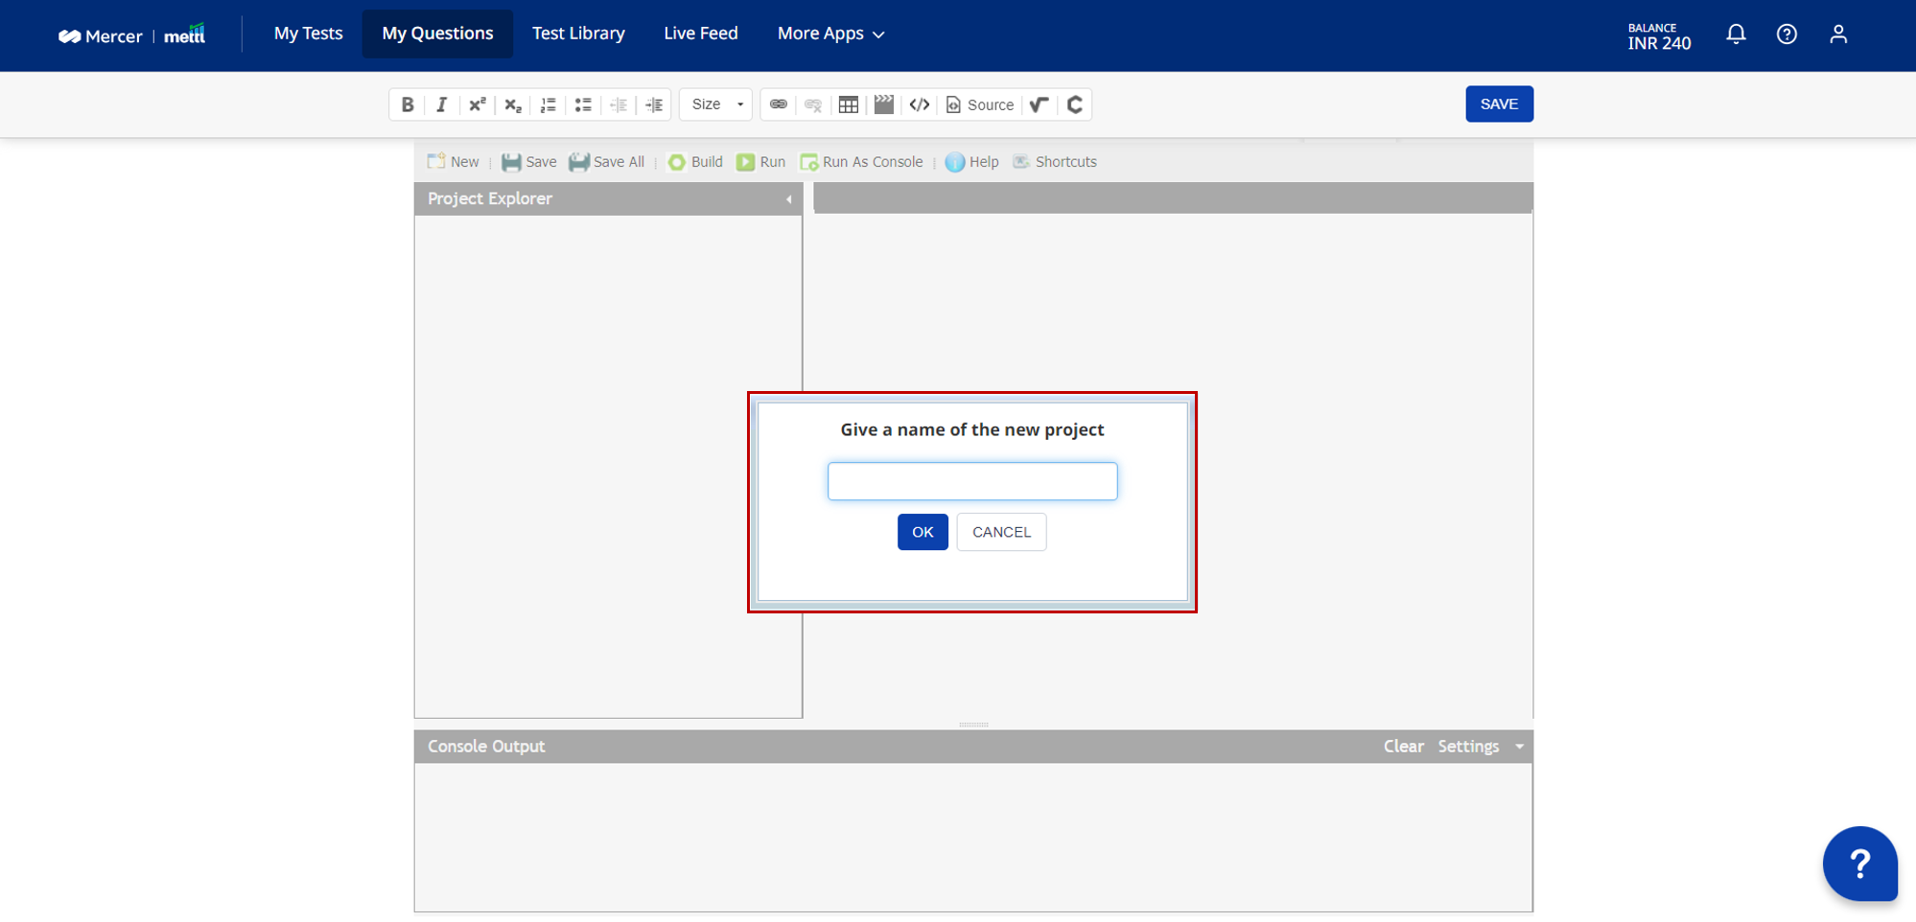Open the My Tests tab
This screenshot has width=1916, height=922.
[308, 34]
